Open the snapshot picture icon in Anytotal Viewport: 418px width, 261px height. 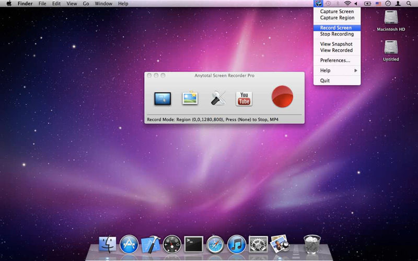(190, 98)
